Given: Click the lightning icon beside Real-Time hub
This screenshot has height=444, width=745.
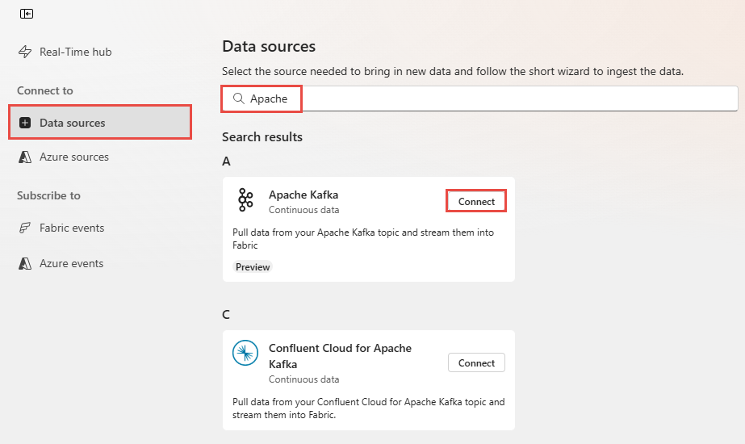Looking at the screenshot, I should pyautogui.click(x=25, y=52).
